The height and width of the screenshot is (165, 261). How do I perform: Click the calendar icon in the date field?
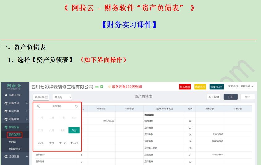[x=46, y=97]
